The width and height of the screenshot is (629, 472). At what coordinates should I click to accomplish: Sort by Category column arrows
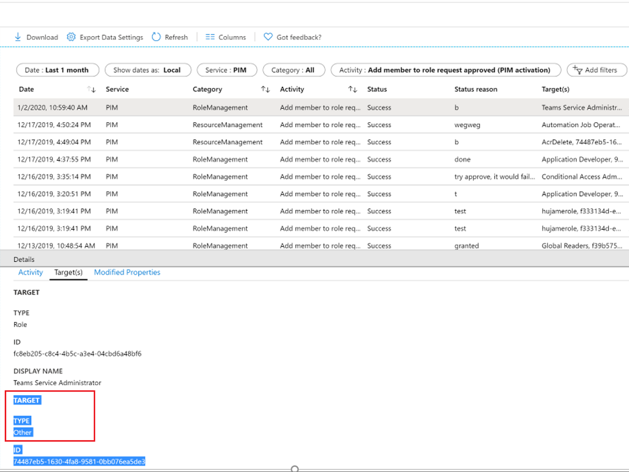[265, 89]
